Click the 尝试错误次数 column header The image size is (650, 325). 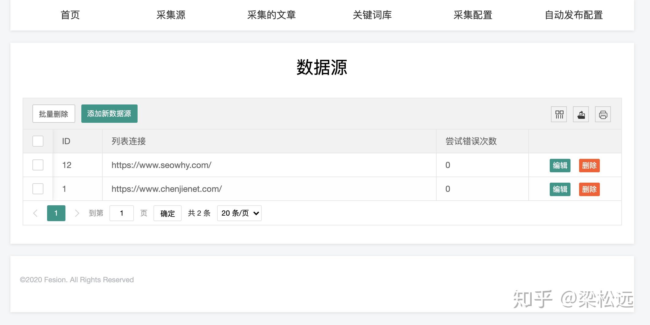pos(482,141)
